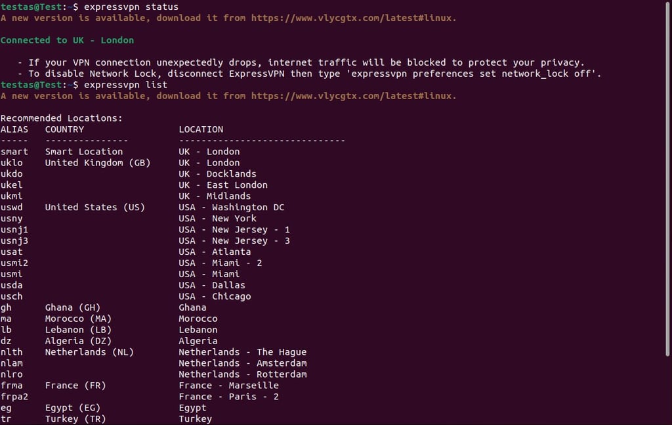Click 'UK - East London' location
This screenshot has height=425, width=672.
point(223,185)
